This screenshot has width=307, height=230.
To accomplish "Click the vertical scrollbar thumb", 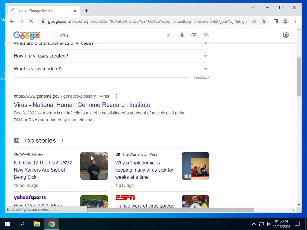I will pyautogui.click(x=299, y=77).
